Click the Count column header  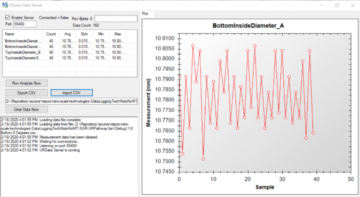pyautogui.click(x=51, y=34)
